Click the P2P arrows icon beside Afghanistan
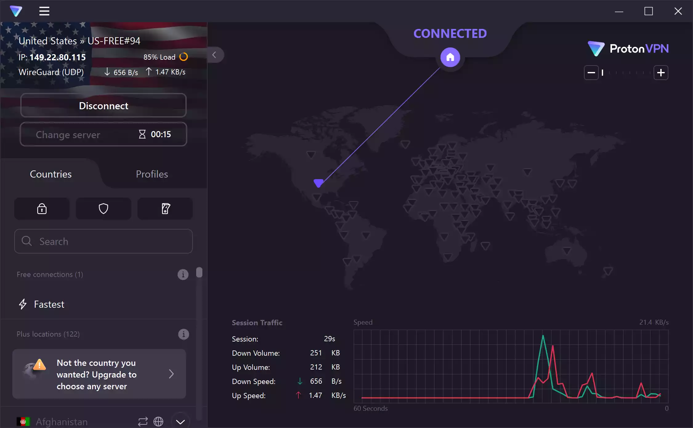This screenshot has width=693, height=428. point(143,422)
